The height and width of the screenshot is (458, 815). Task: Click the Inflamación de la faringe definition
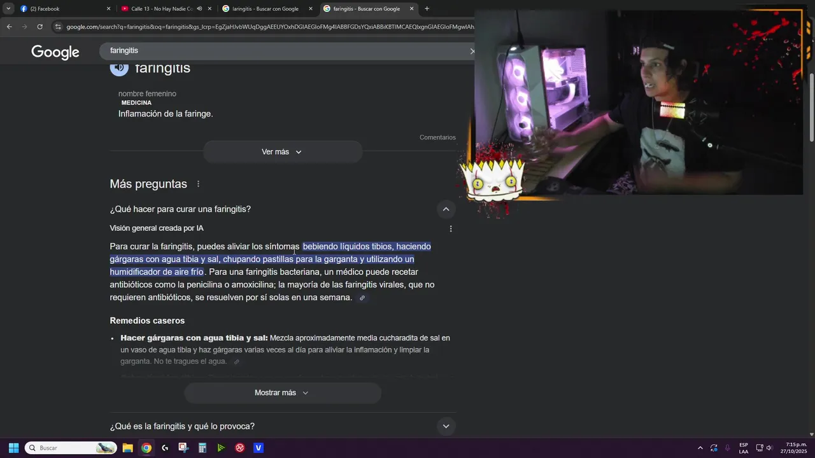coord(166,114)
